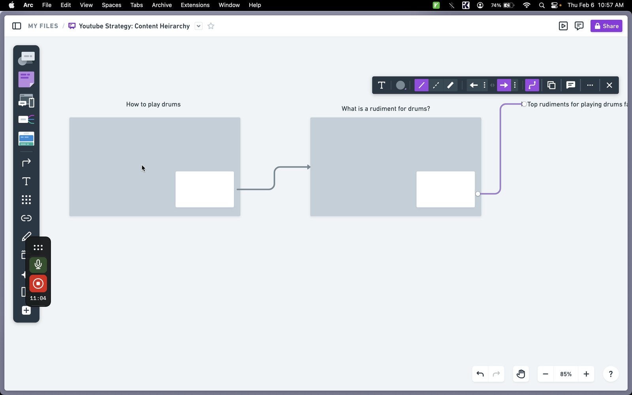The image size is (632, 395).
Task: Click the plus add button in sidebar
Action: [x=26, y=310]
